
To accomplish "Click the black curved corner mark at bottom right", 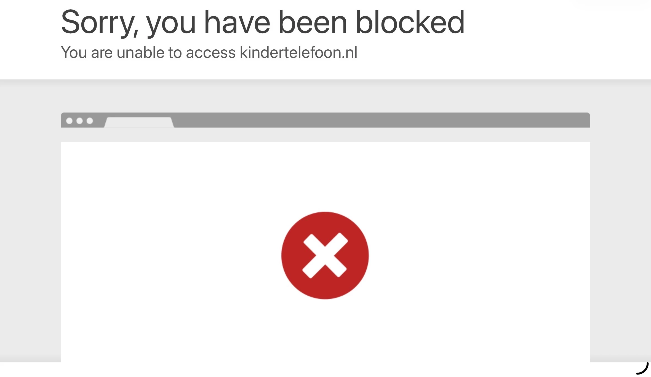I will pyautogui.click(x=642, y=369).
